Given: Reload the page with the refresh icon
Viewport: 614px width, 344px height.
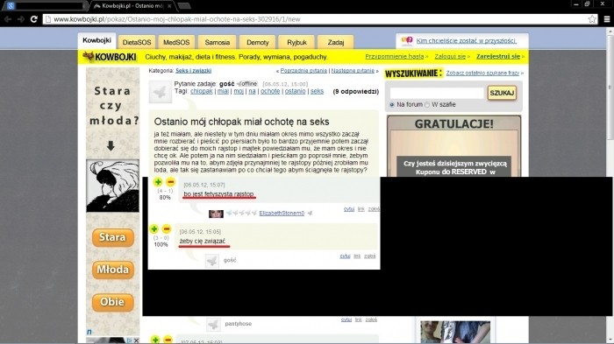Looking at the screenshot, I should (33, 18).
